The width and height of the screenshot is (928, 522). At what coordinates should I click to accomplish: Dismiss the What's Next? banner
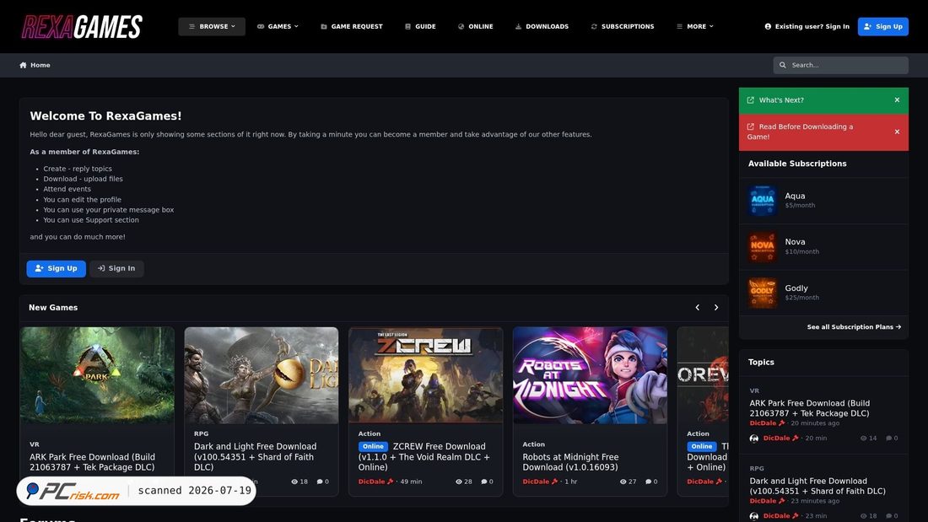pyautogui.click(x=898, y=100)
